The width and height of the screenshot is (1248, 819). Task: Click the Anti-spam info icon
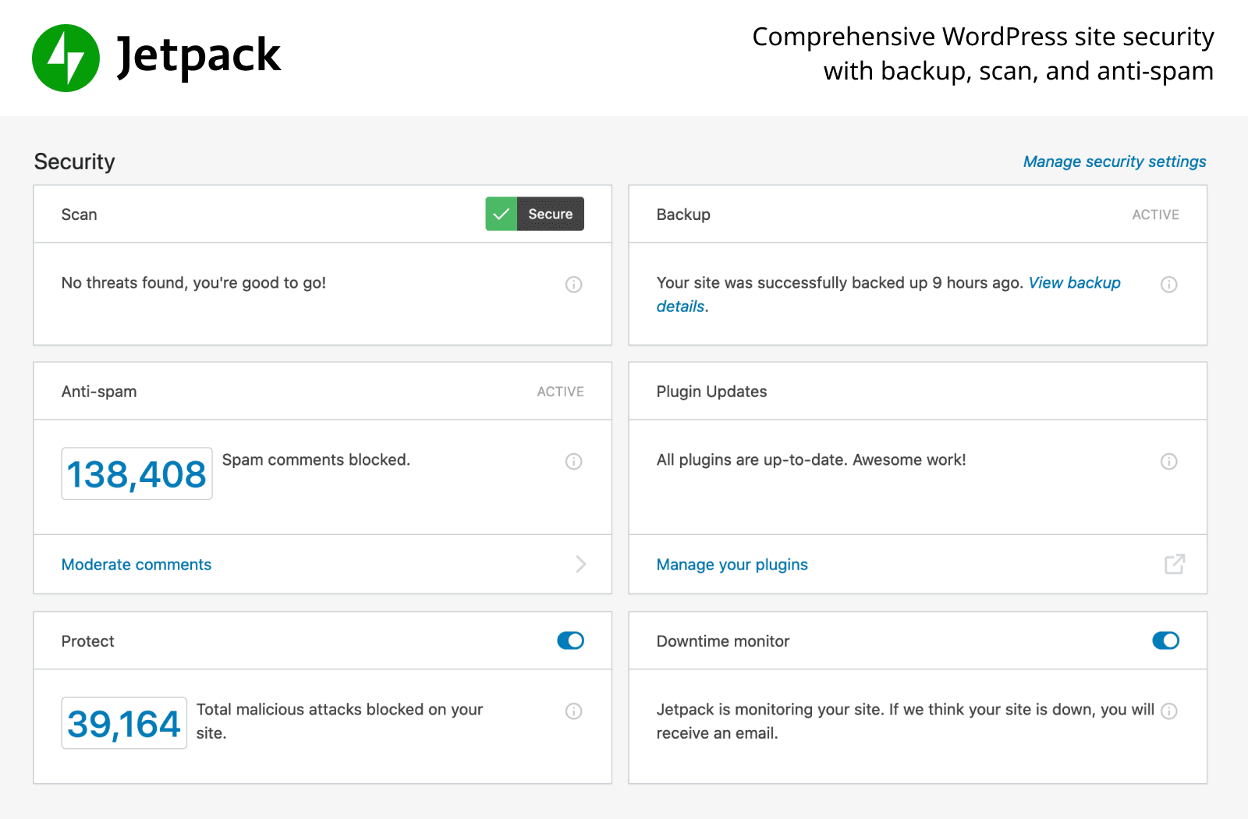(x=573, y=461)
